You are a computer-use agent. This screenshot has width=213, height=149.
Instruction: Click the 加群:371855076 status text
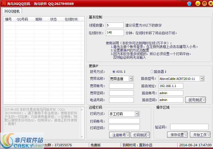58,145
